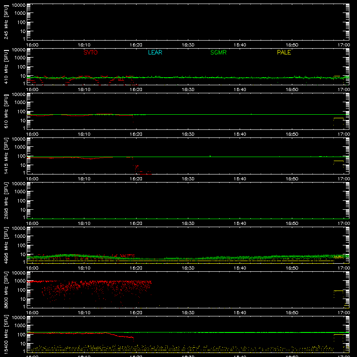This screenshot has height=357, width=357.
Task: Select the 610 MHz [SFU] axis title
Action: pos(6,111)
